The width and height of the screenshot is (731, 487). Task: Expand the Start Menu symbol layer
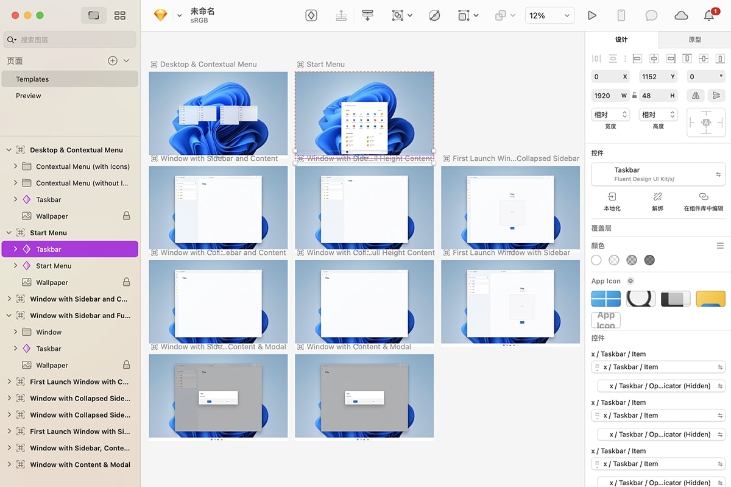(16, 266)
